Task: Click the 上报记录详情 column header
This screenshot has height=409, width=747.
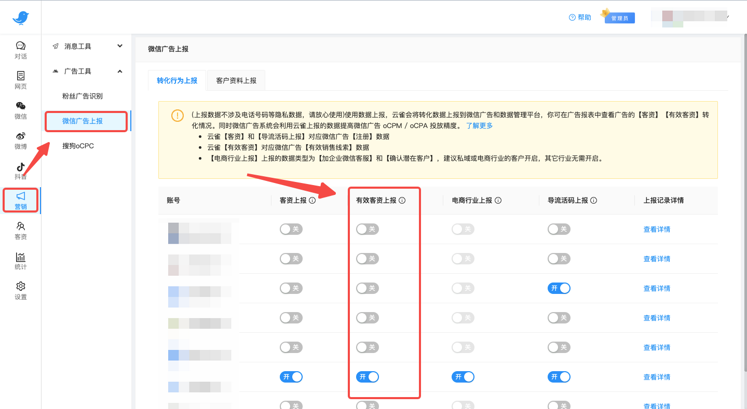Action: click(663, 200)
